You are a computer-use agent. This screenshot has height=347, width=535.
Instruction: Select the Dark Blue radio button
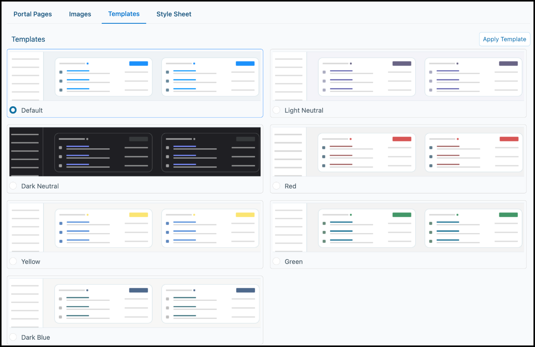coord(13,337)
